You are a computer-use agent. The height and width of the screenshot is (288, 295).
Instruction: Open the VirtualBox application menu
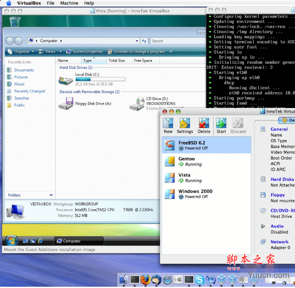coord(29,3)
